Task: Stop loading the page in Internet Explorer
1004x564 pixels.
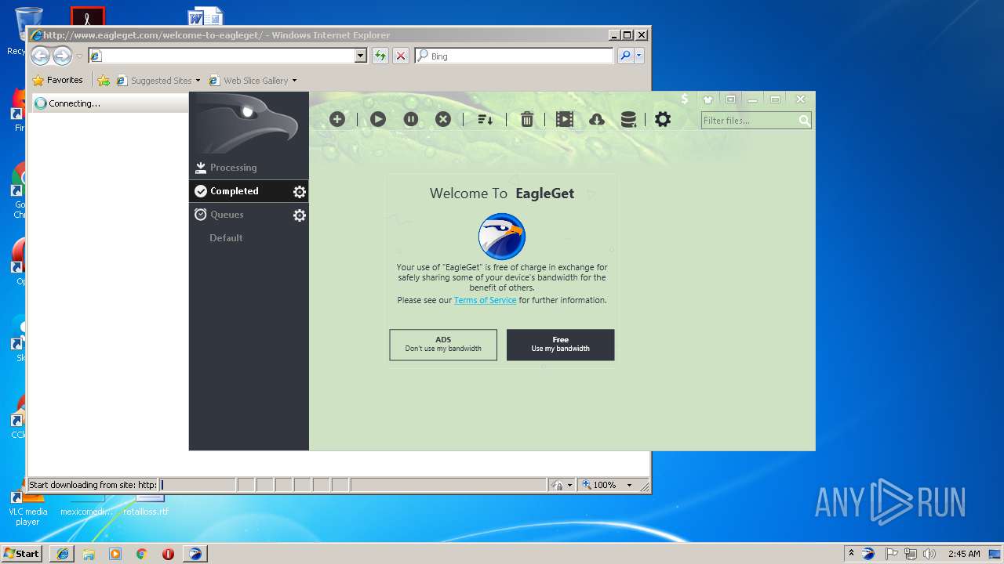Action: (401, 56)
